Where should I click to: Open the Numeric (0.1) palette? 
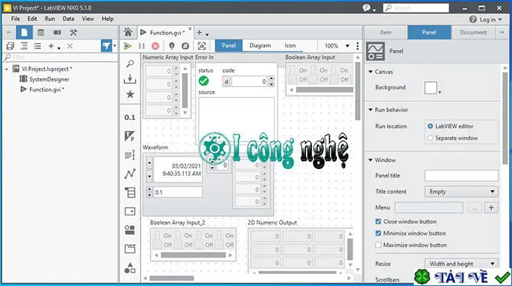129,118
